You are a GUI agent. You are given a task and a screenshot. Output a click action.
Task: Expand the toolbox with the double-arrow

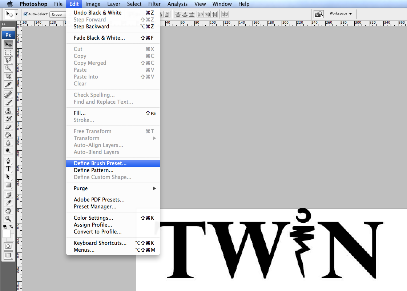tap(4, 24)
